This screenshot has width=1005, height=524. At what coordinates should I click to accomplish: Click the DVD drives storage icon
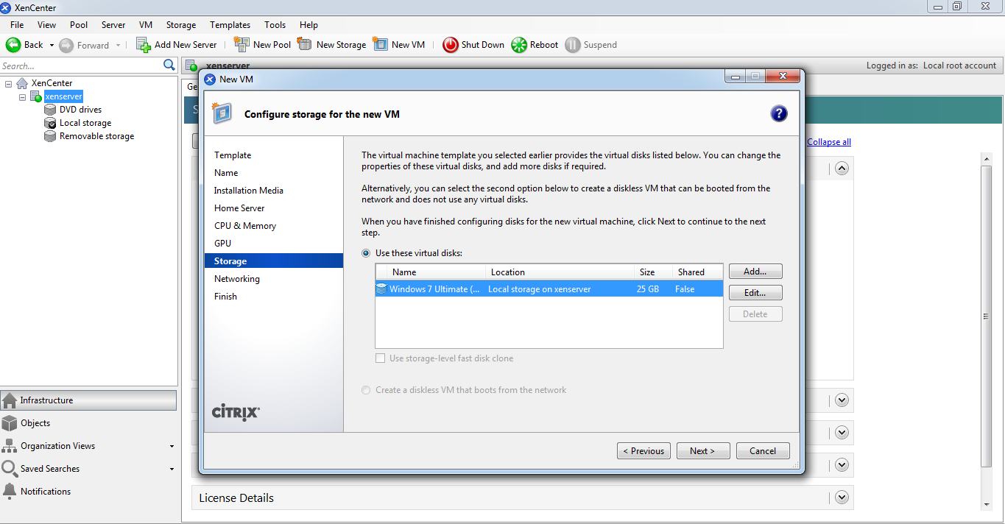50,110
